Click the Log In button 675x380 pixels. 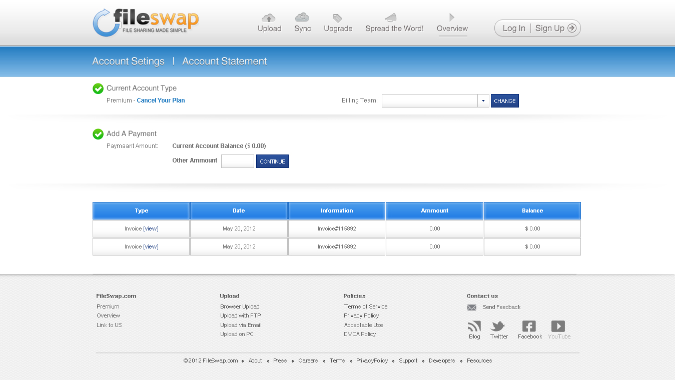click(x=513, y=28)
